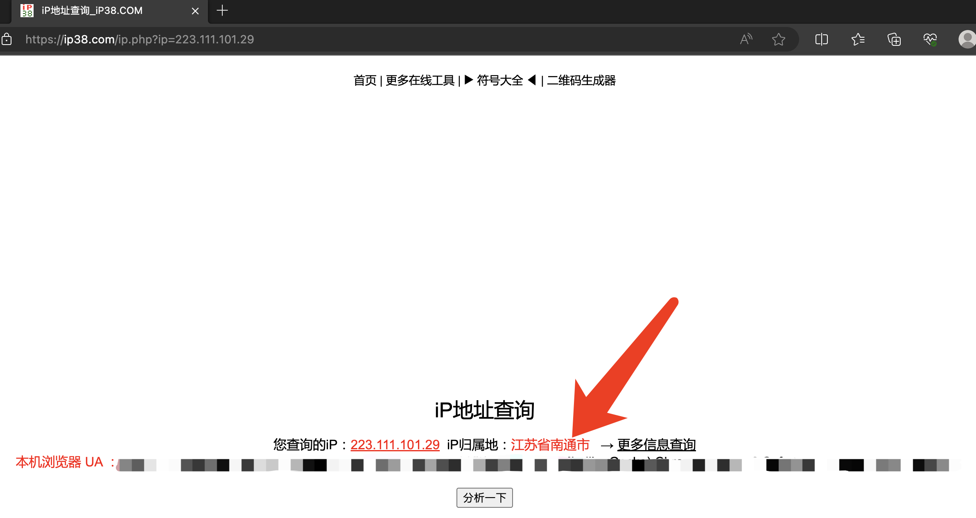Open a new tab with plus button

[222, 11]
